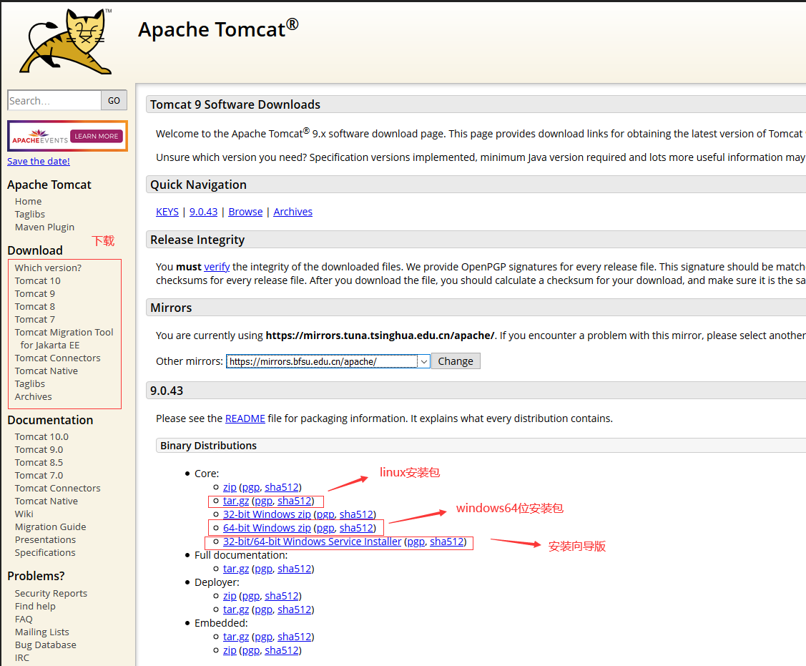Jump to 9.0.43 in Quick Navigation
The height and width of the screenshot is (666, 806).
pos(204,211)
